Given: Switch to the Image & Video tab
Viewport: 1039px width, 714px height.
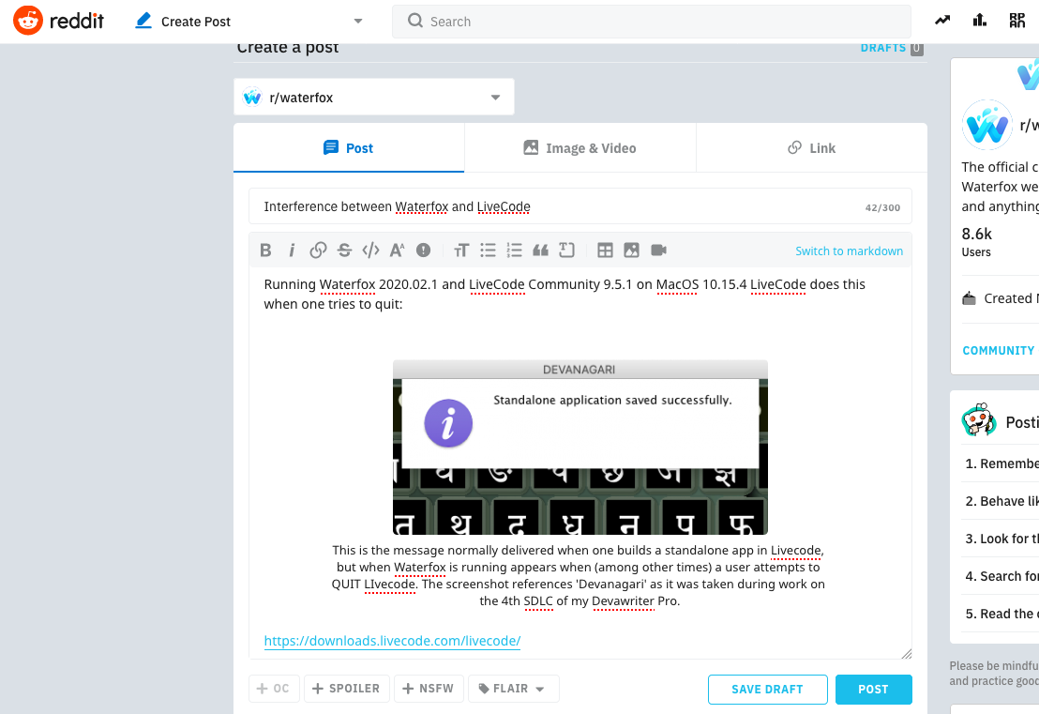Looking at the screenshot, I should 580,148.
